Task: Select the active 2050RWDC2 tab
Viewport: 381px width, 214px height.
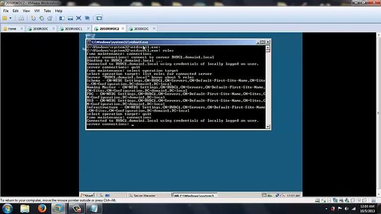Action: (110, 29)
